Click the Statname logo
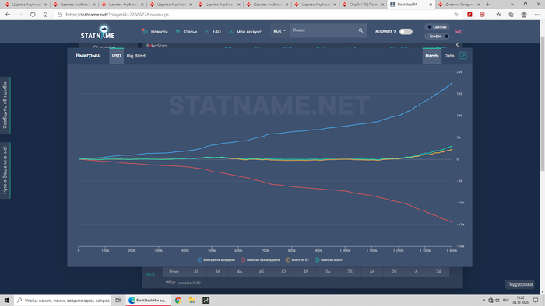545x306 pixels. 97,32
